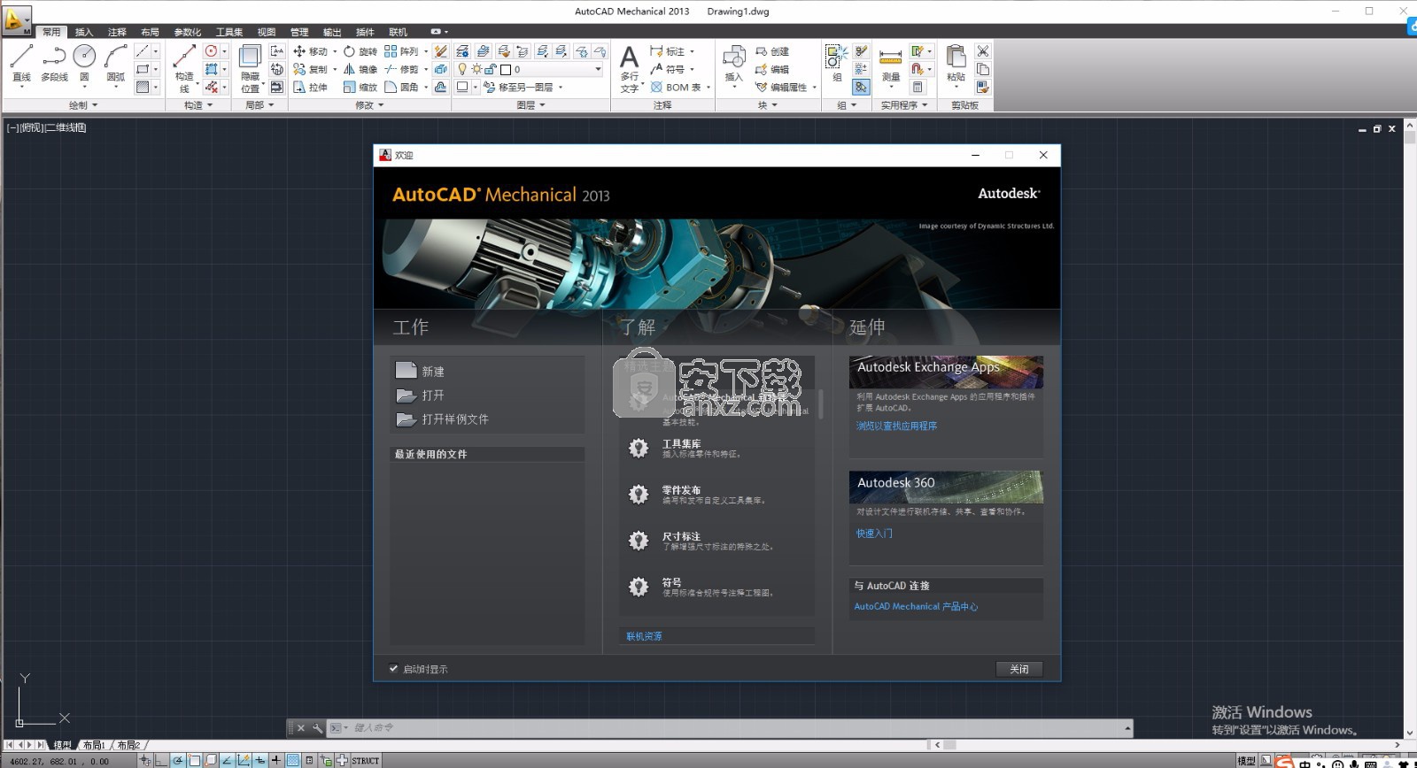The width and height of the screenshot is (1417, 768).
Task: Click the hatch pattern icon in draw panel
Action: point(143,87)
